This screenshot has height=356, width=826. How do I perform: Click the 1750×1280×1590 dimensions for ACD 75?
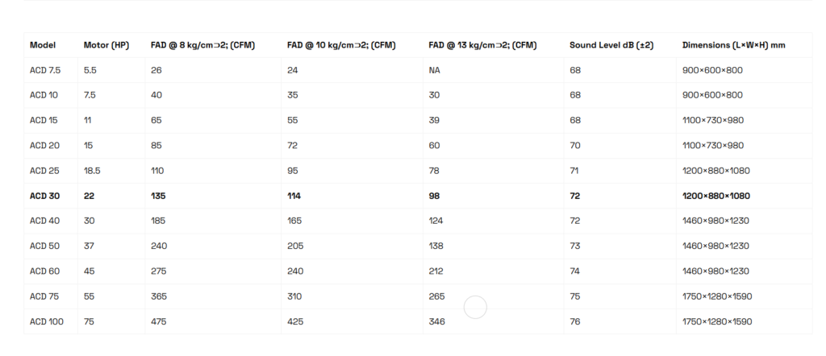point(716,296)
